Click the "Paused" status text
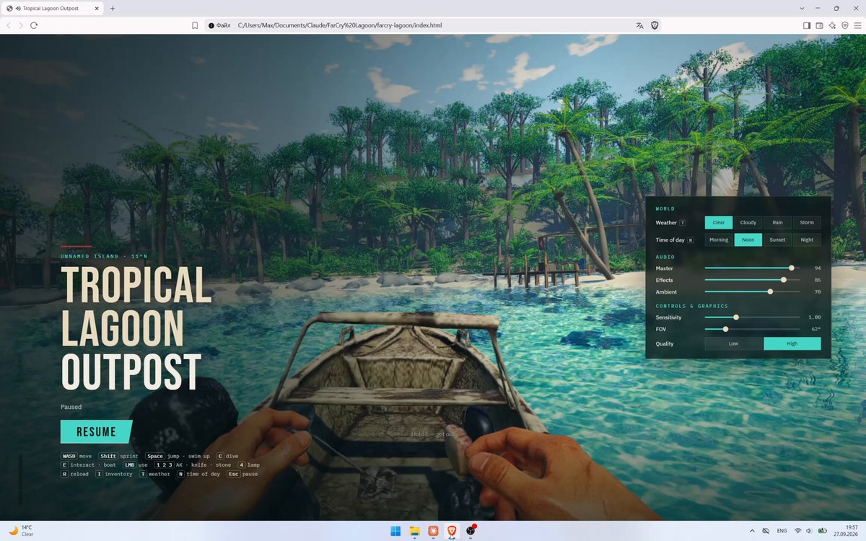The width and height of the screenshot is (866, 541). click(x=71, y=407)
